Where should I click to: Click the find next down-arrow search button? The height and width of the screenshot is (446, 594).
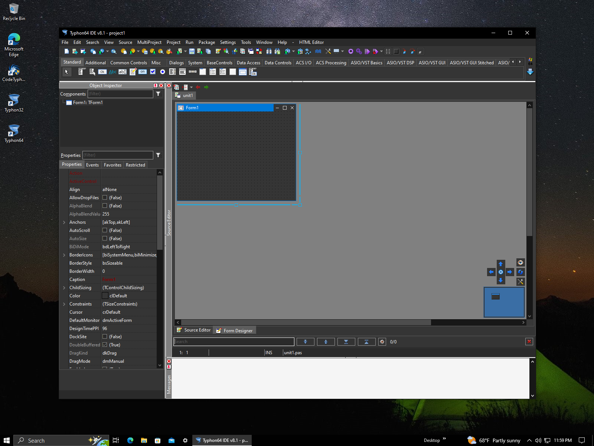coord(306,342)
